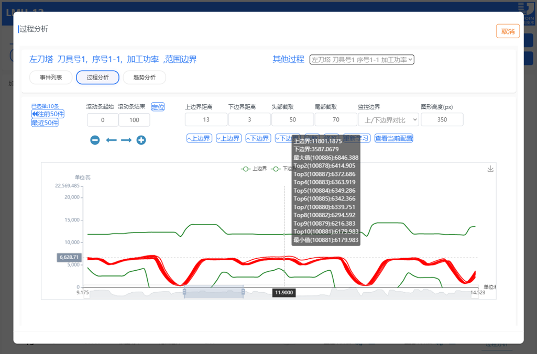Download the chart as image
The width and height of the screenshot is (537, 354).
point(490,169)
